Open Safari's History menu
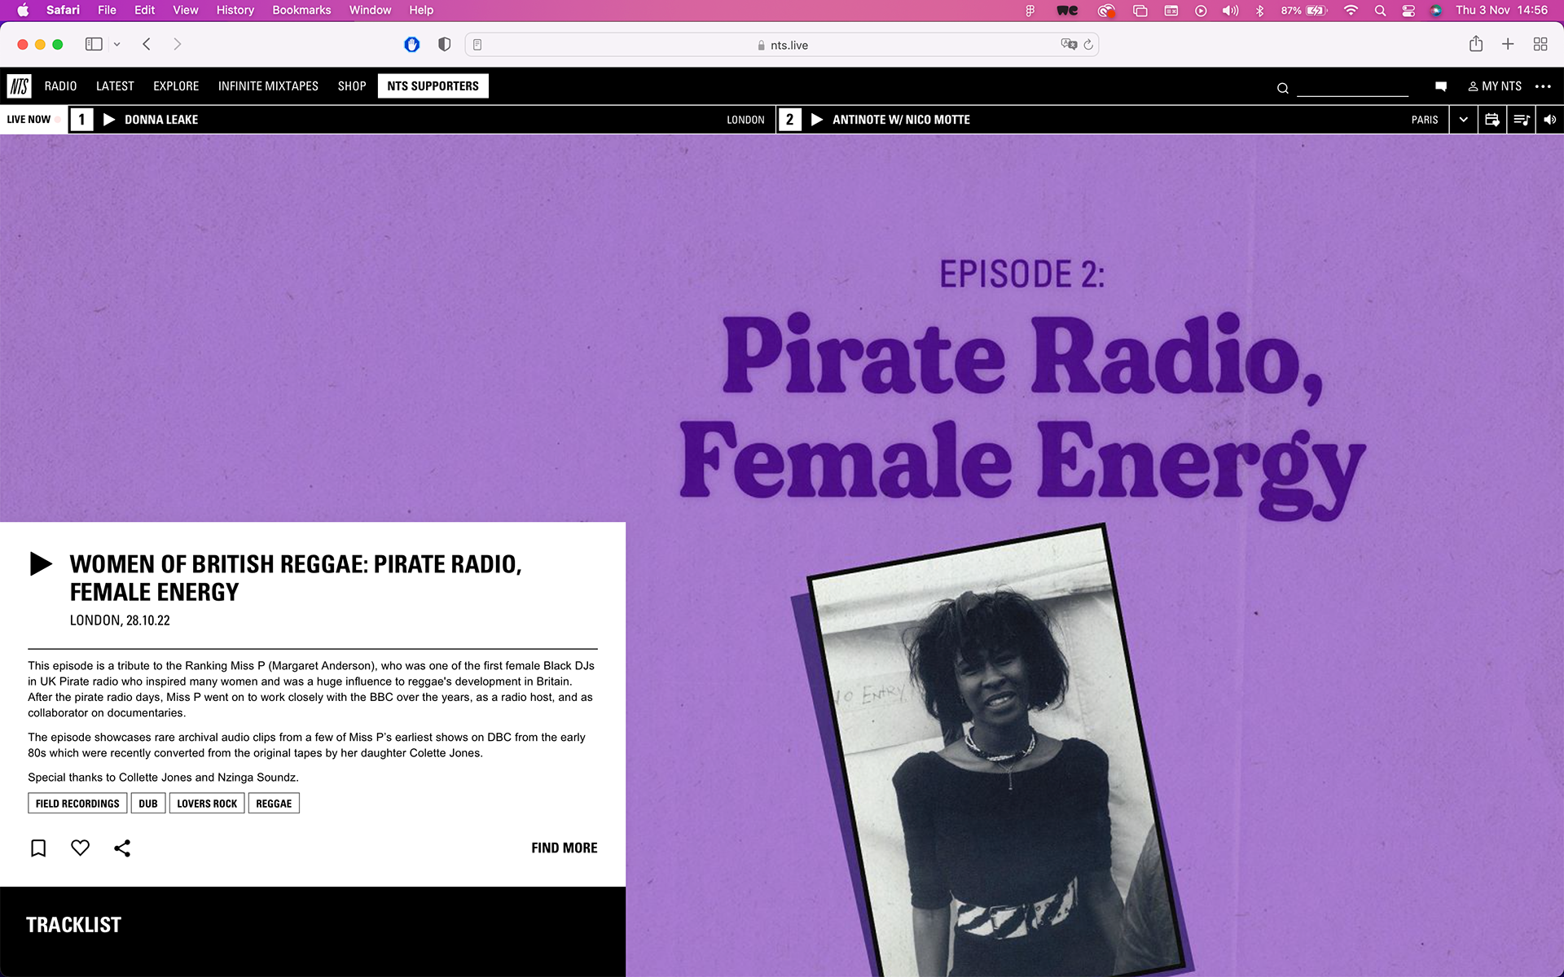 tap(235, 10)
